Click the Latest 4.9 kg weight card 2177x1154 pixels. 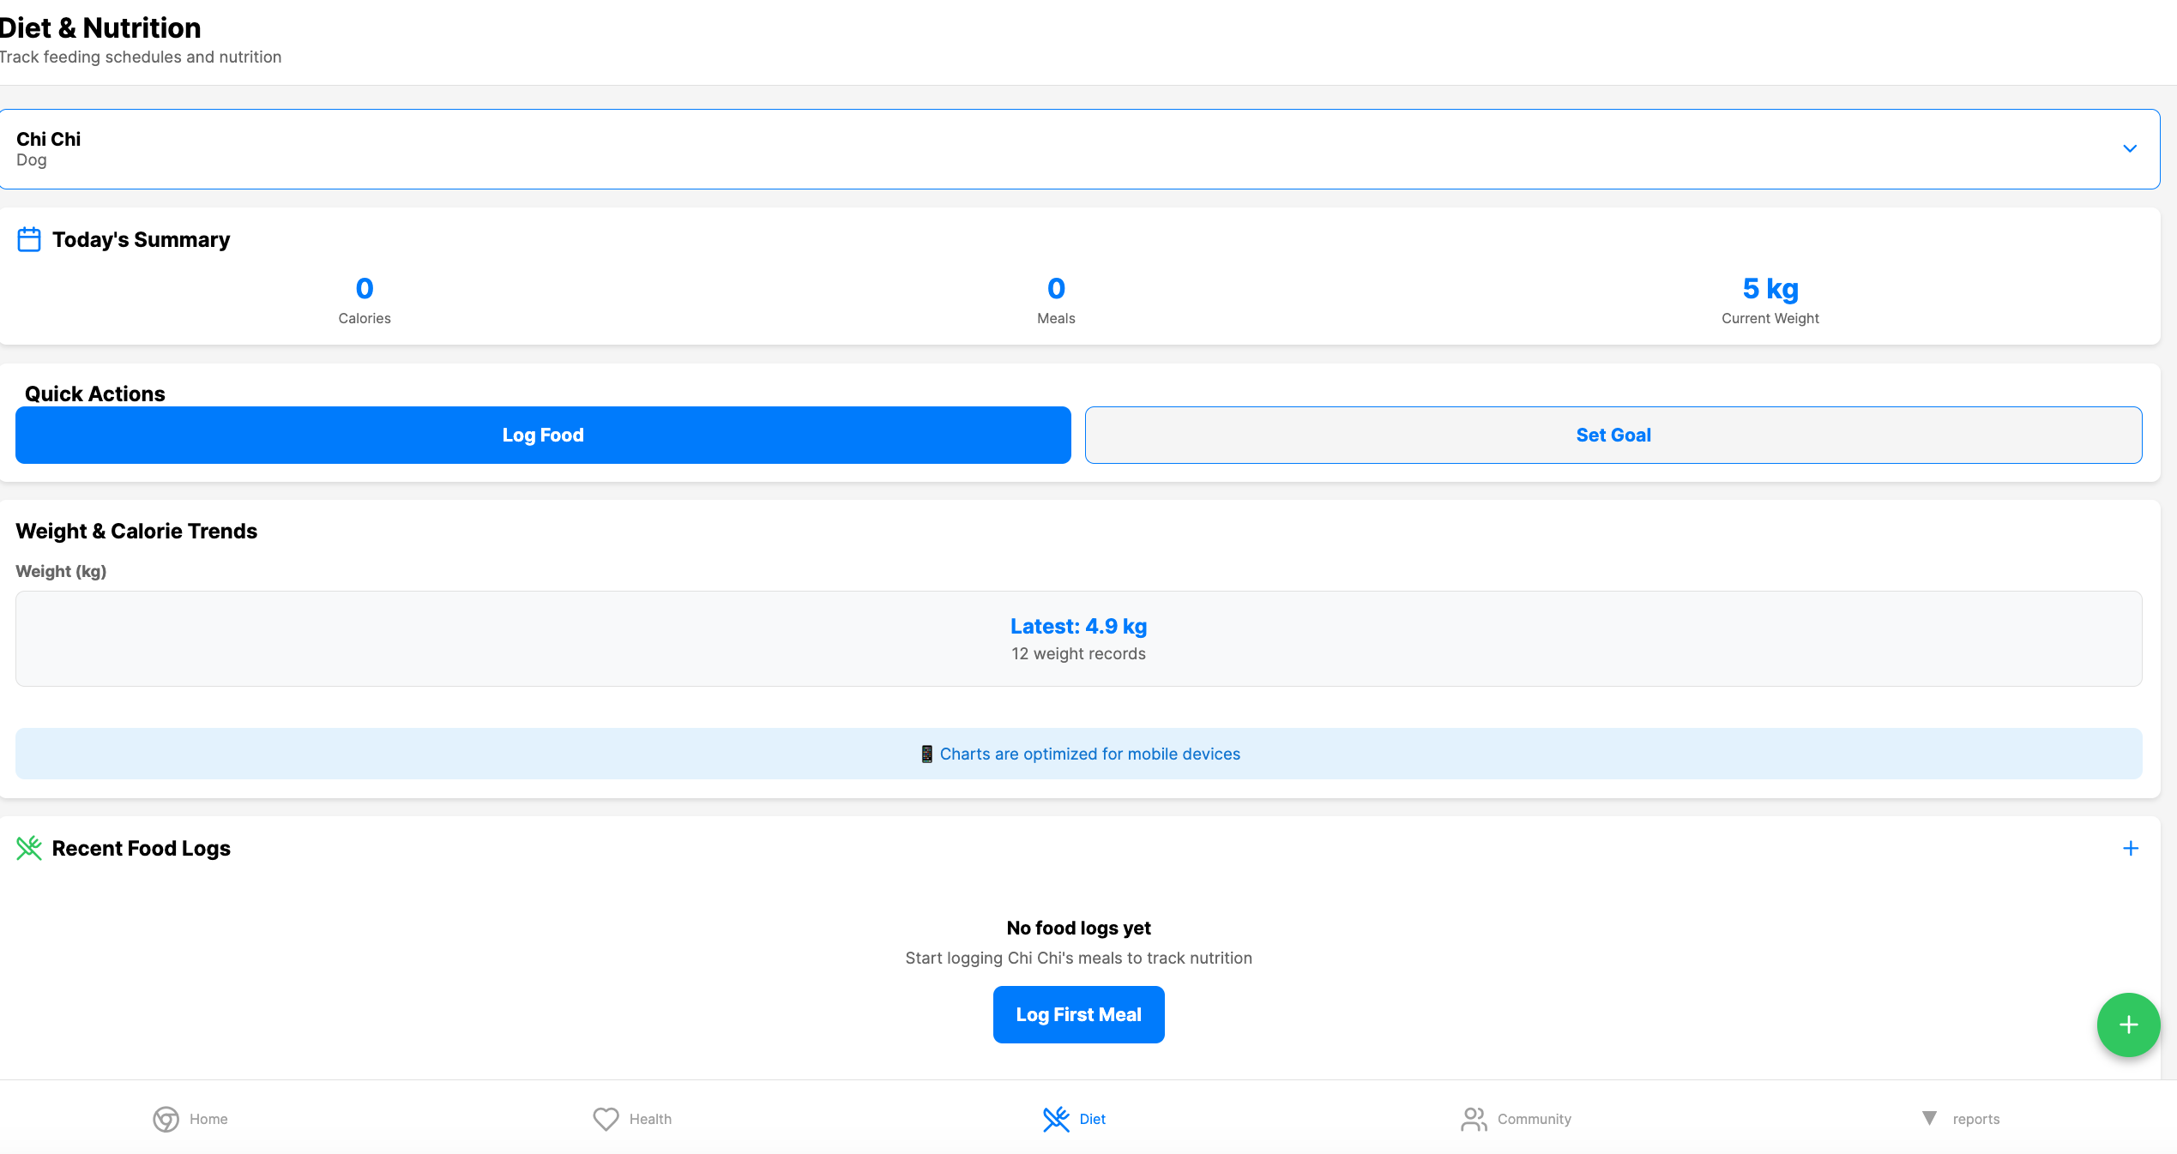1078,639
